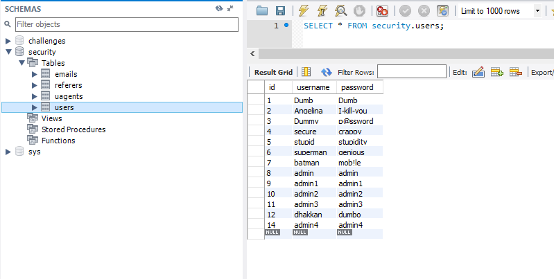Focus the Filter objects search field
The width and height of the screenshot is (554, 279).
click(127, 24)
